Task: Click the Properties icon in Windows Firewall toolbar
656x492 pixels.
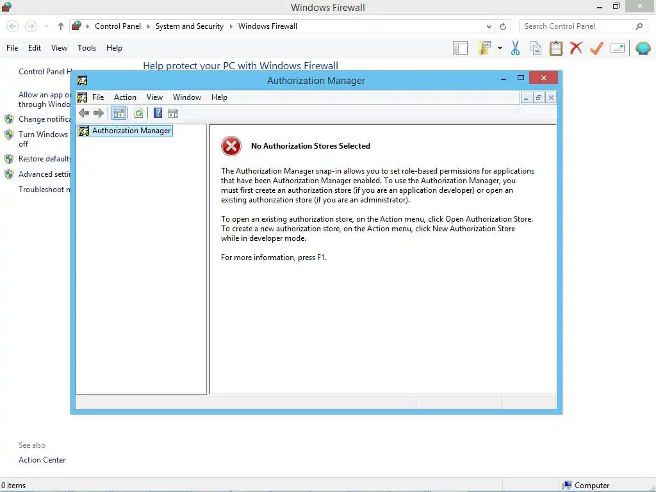Action: (x=618, y=48)
